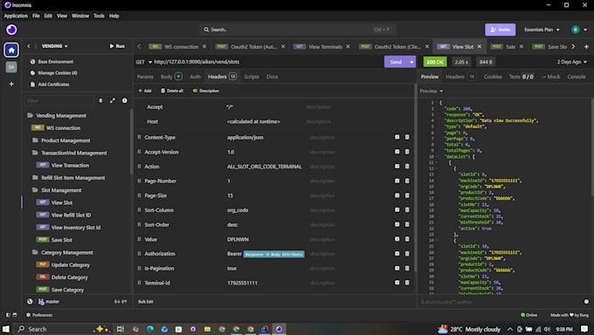Image resolution: width=594 pixels, height=335 pixels.
Task: Select the SA organization avatar
Action: (x=11, y=67)
